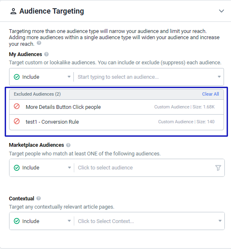Click the red exclude icon for More Details Button Click people
The image size is (231, 249).
16,106
